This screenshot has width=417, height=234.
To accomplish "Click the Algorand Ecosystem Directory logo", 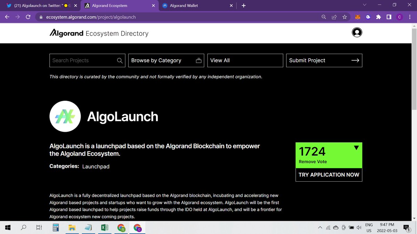I will 99,33.
